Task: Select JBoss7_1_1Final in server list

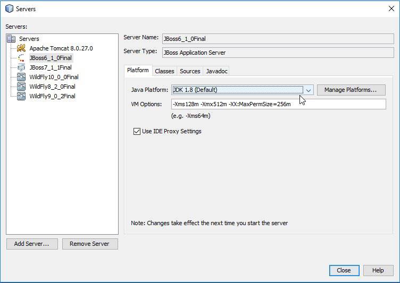Action: (x=51, y=67)
